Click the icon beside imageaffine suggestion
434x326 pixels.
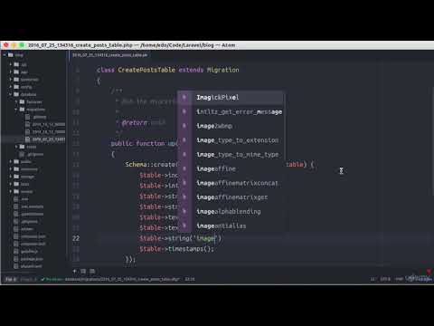tap(184, 168)
